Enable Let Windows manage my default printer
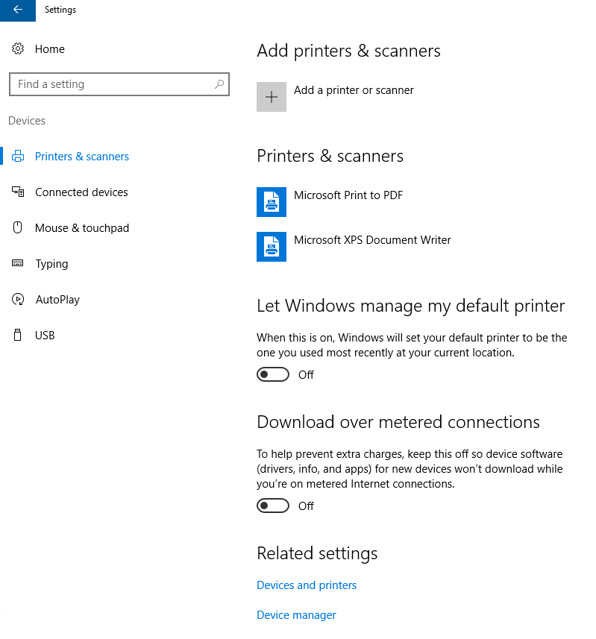 coord(273,374)
